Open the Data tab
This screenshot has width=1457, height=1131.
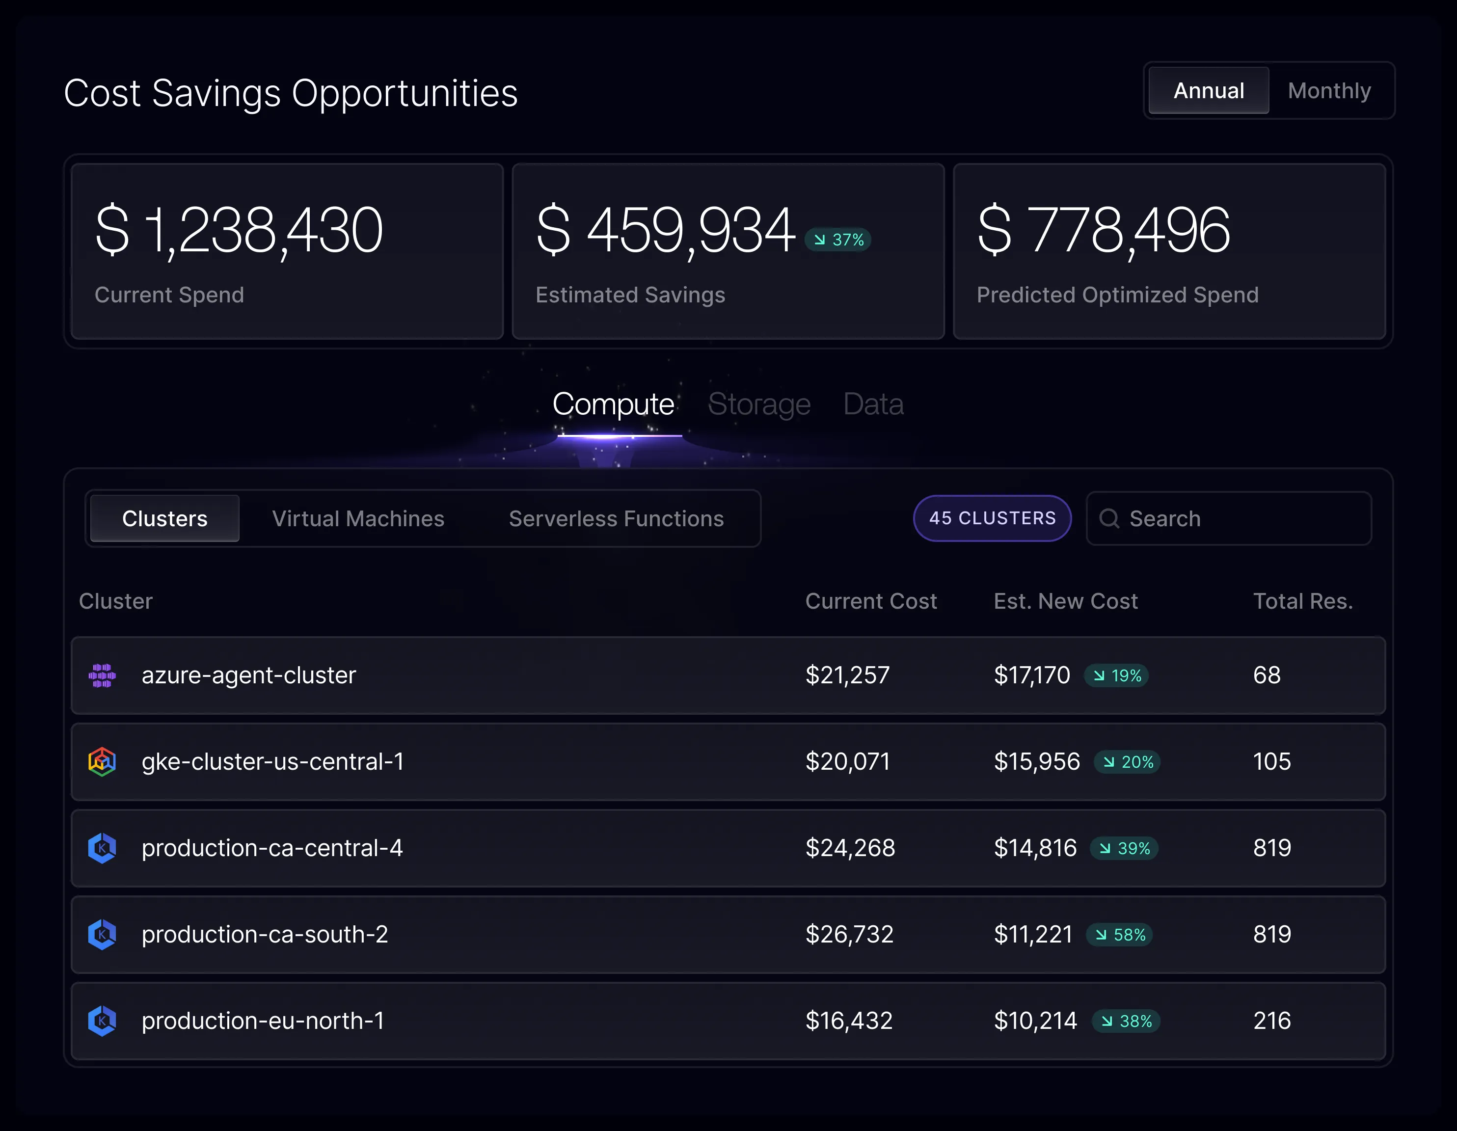coord(873,404)
